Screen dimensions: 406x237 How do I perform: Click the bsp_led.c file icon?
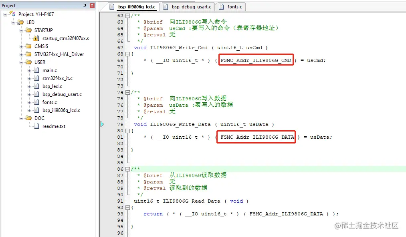[37, 86]
